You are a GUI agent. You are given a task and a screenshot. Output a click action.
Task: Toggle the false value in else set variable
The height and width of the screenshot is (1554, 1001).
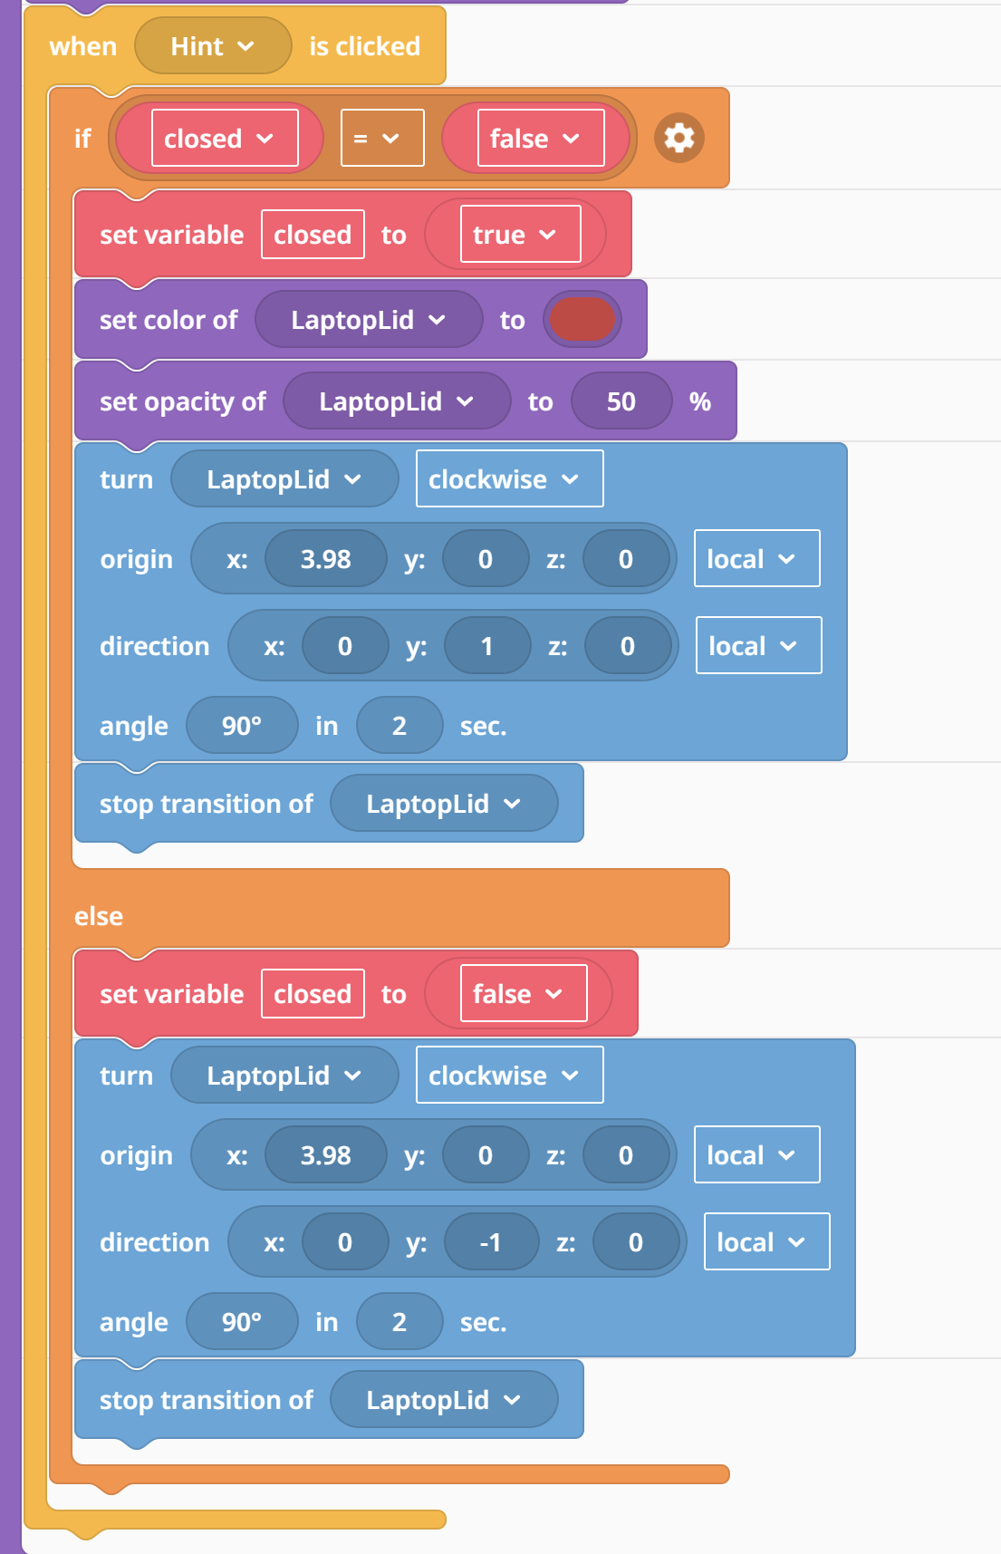[524, 993]
